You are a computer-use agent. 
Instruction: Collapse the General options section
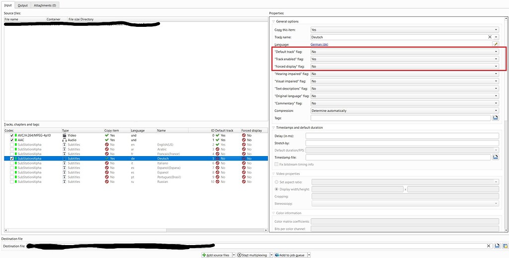[x=273, y=21]
